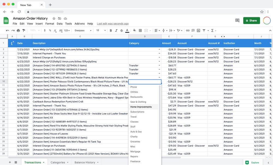Switch to the Balance History sheet tab

pyautogui.click(x=85, y=162)
